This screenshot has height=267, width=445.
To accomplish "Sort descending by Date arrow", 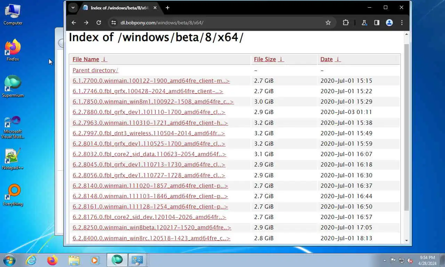I will (x=338, y=59).
